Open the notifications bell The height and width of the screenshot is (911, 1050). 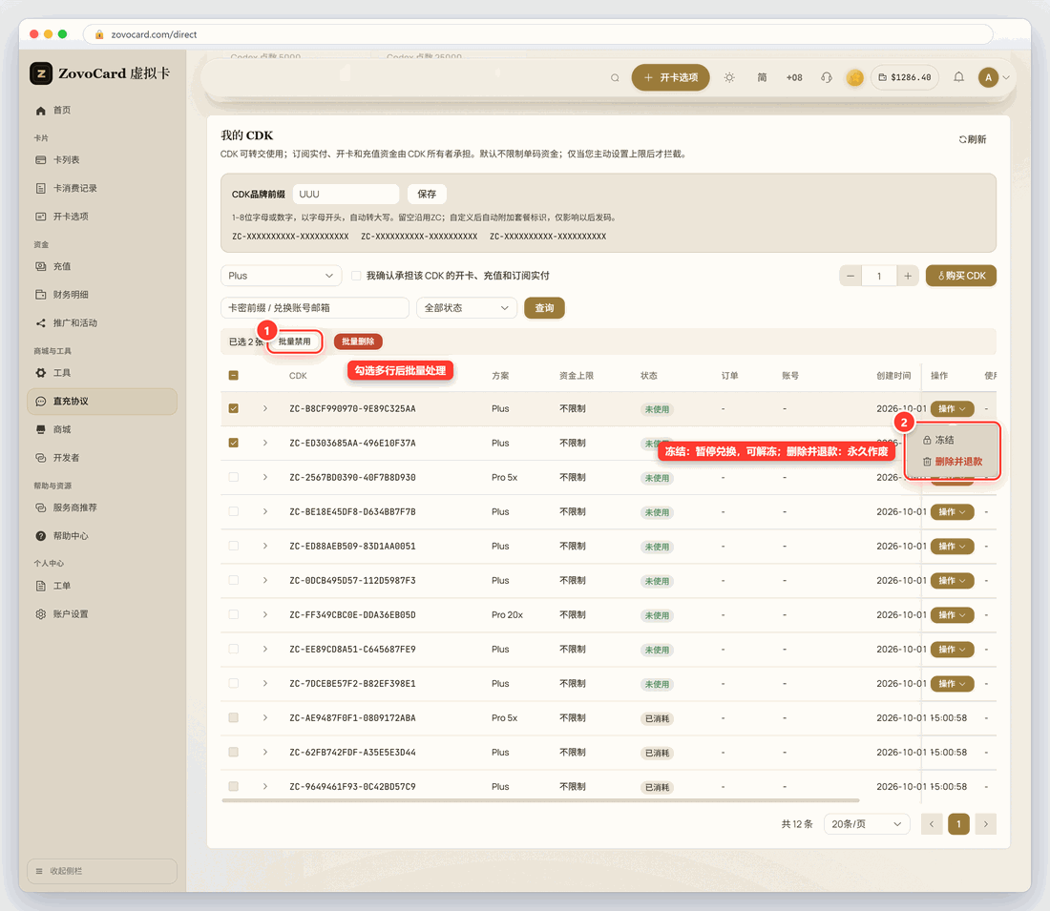pos(959,77)
